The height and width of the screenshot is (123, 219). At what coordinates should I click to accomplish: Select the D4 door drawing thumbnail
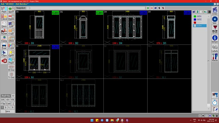click(125, 27)
